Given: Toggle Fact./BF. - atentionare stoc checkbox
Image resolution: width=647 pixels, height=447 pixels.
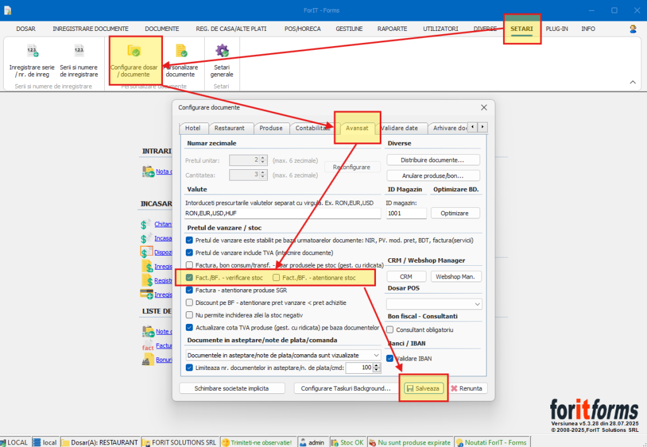Looking at the screenshot, I should tap(276, 278).
